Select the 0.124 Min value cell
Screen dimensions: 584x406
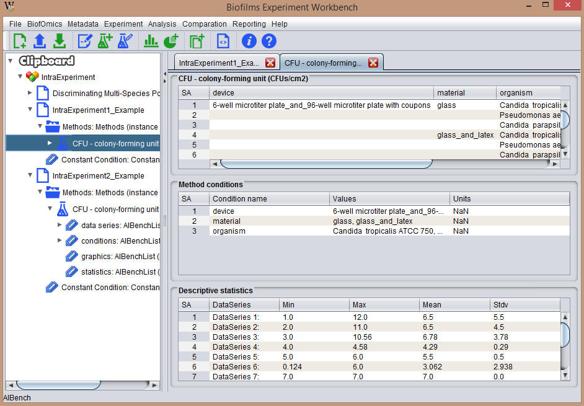point(314,366)
